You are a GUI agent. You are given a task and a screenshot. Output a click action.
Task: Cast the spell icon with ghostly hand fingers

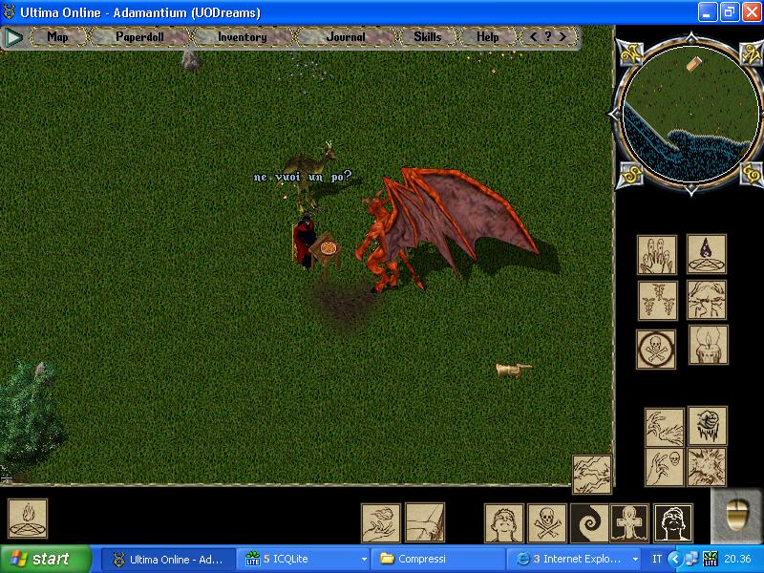657,255
